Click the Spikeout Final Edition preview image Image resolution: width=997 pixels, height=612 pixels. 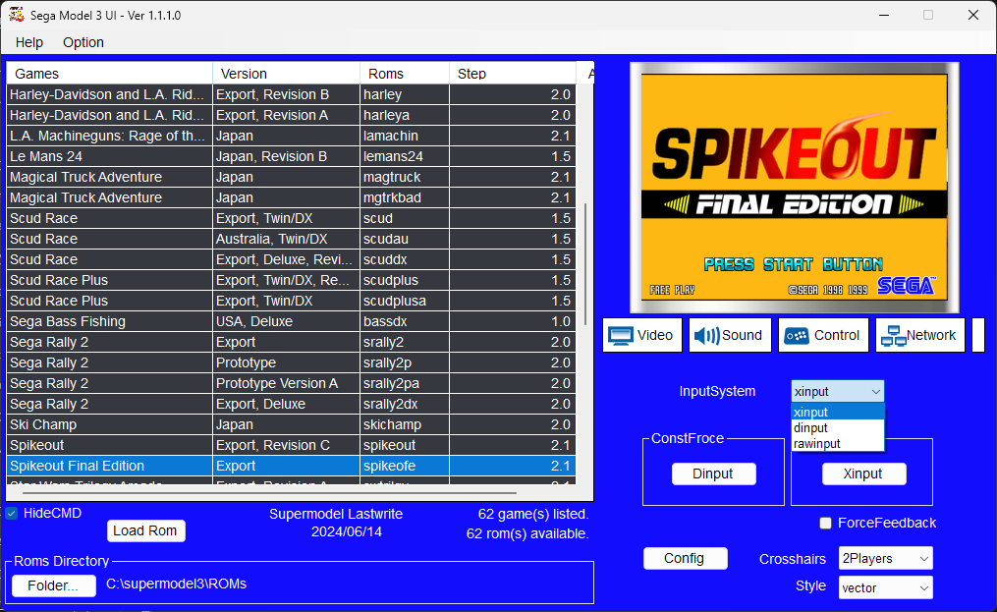[795, 187]
